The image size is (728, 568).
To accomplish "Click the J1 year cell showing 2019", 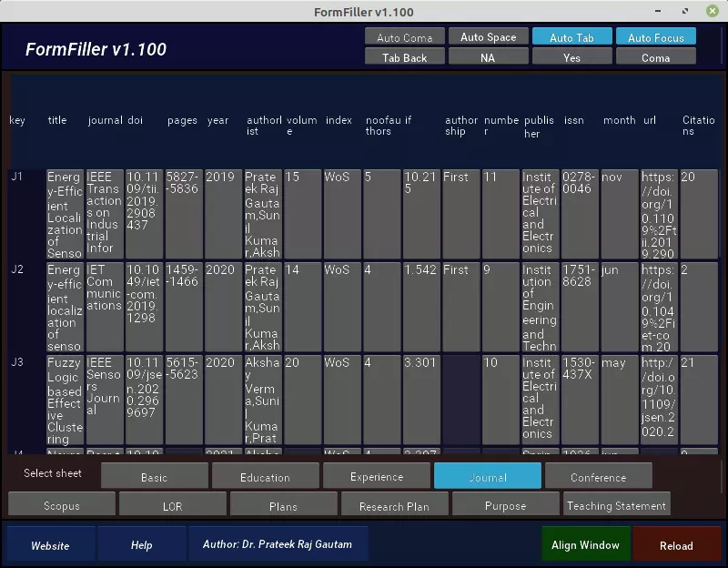I will [223, 214].
